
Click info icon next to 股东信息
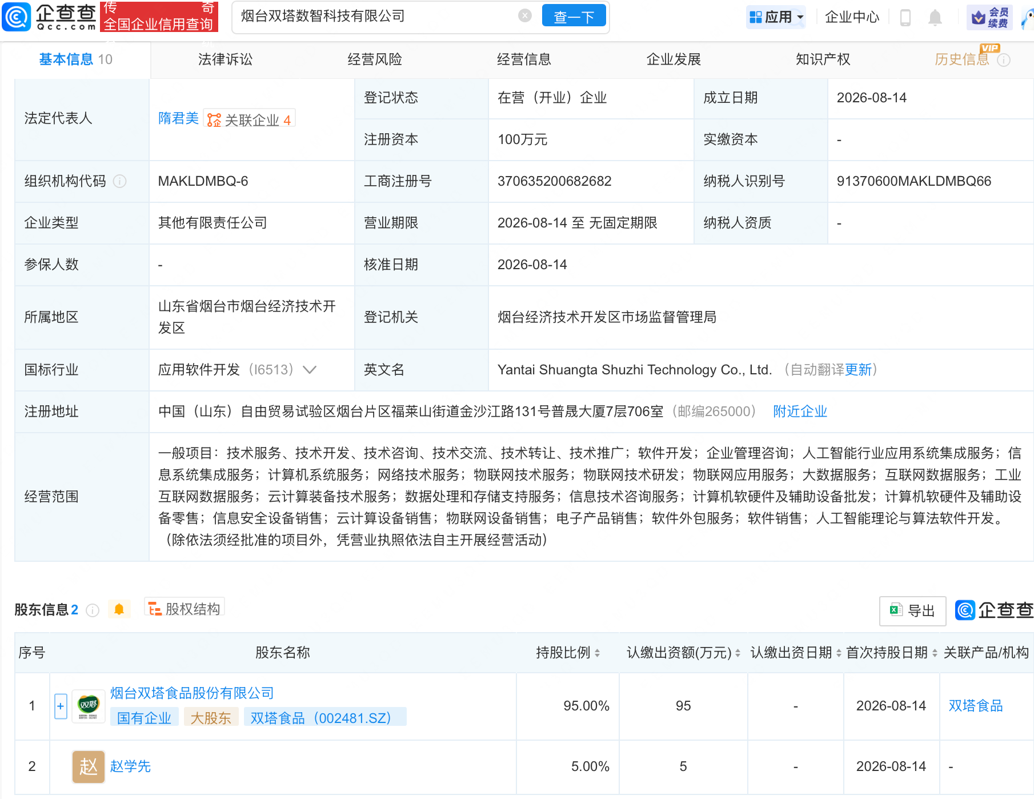(x=92, y=610)
